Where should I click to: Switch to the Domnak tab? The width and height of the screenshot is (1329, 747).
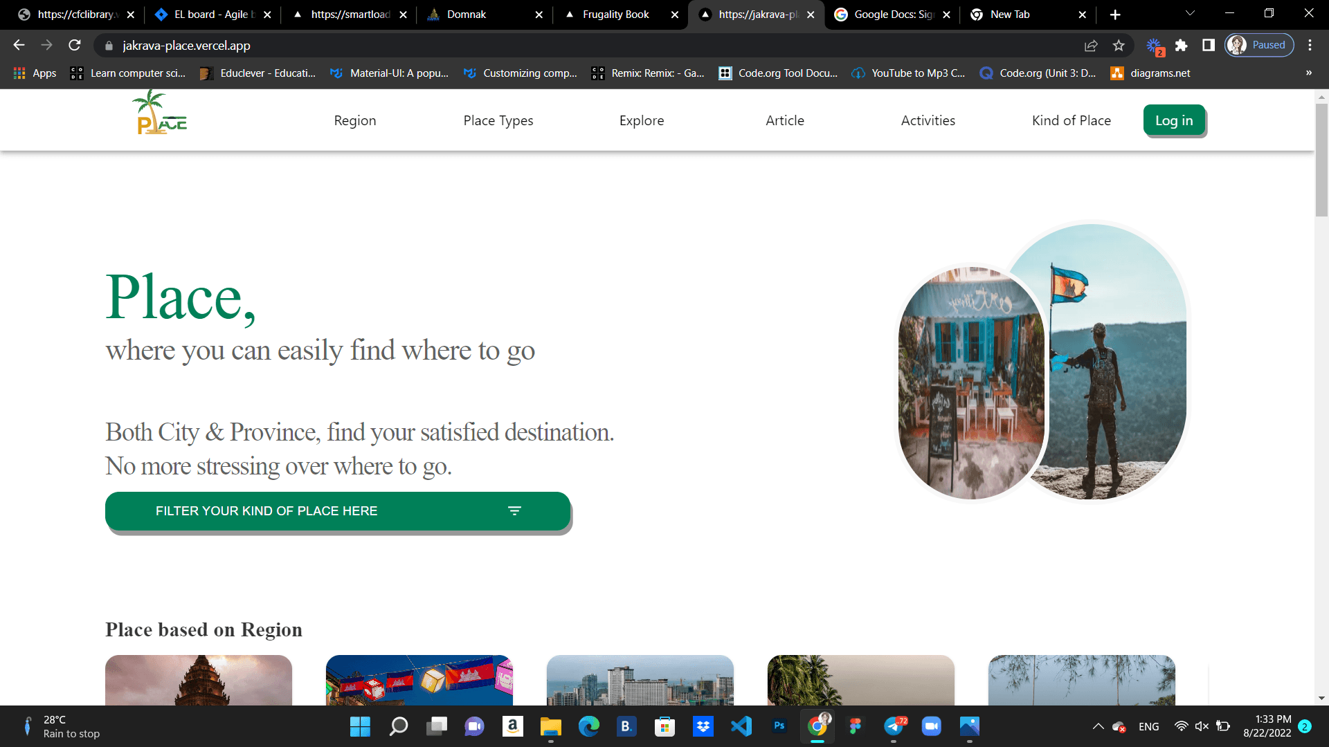(x=484, y=15)
